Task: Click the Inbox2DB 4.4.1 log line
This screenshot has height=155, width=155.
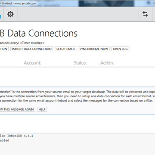Action: pos(16,136)
